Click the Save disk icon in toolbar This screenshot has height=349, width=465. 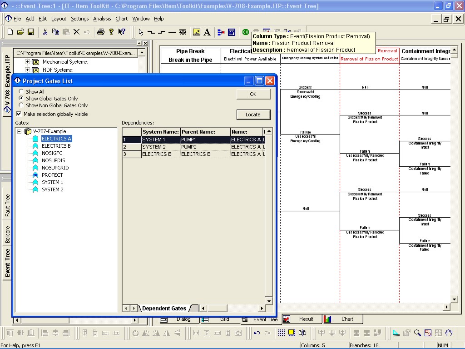pos(31,32)
